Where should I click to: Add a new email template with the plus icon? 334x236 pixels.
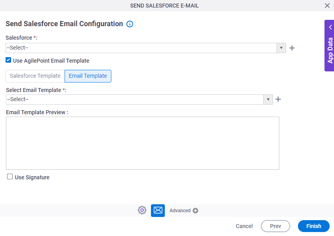coord(278,99)
